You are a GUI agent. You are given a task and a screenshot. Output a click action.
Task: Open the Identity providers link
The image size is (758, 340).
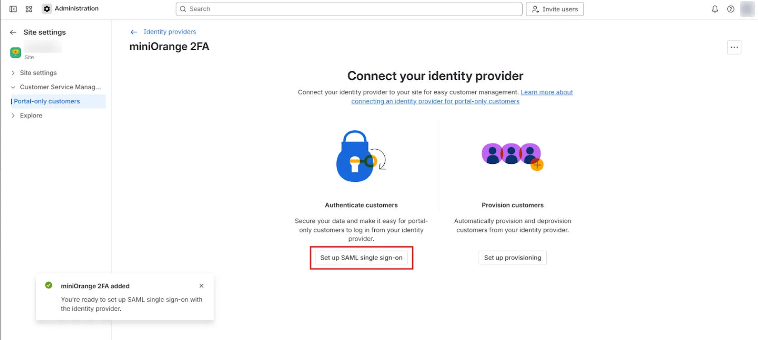coord(169,32)
